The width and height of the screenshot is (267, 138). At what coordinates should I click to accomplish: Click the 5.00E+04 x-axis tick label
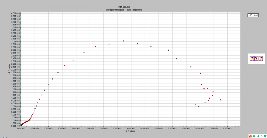[x=35, y=128]
